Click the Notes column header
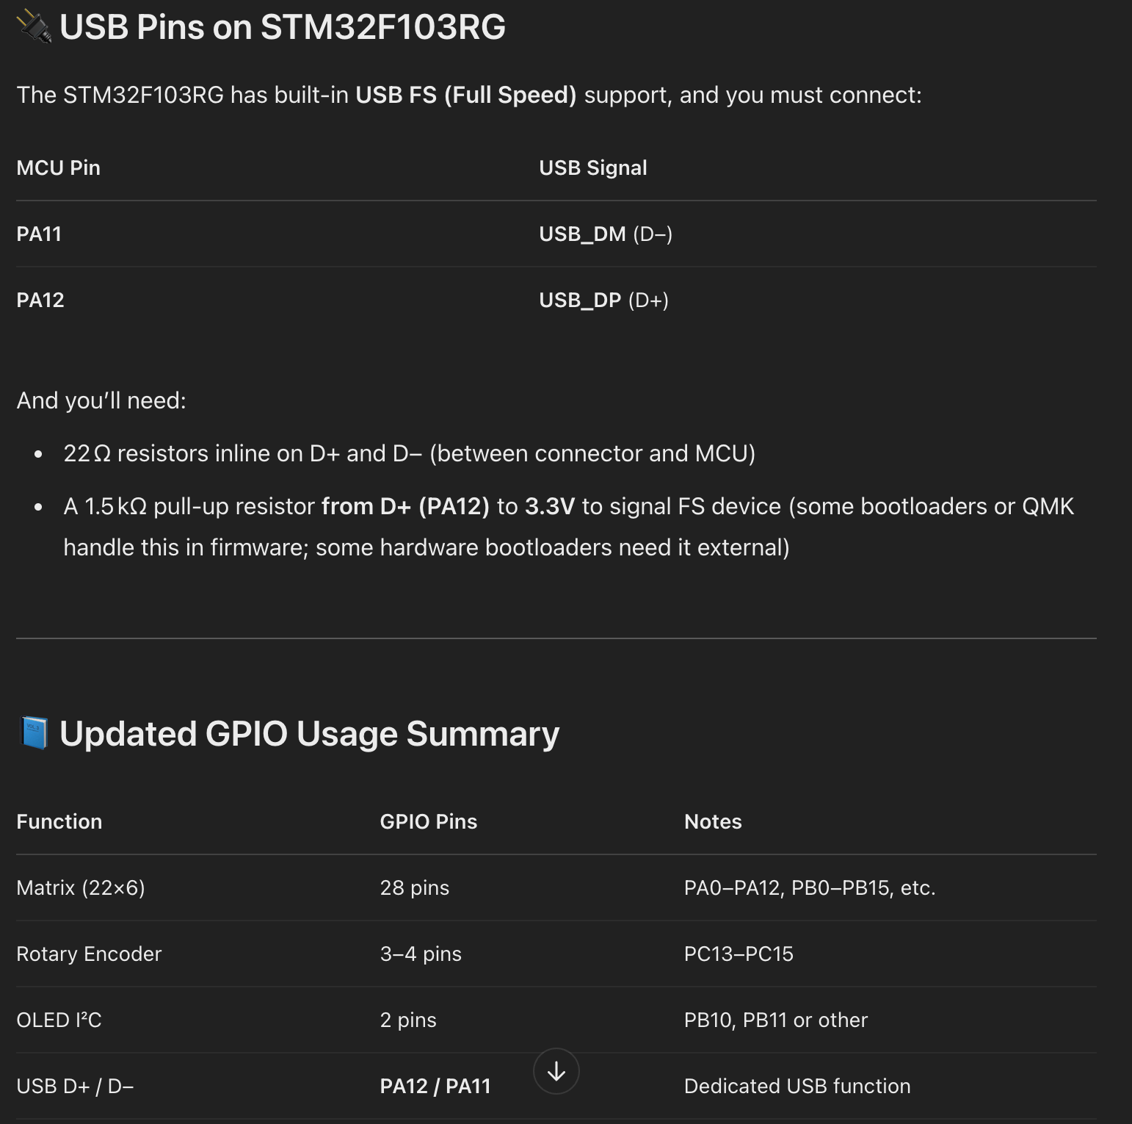The width and height of the screenshot is (1132, 1124). [x=713, y=822]
